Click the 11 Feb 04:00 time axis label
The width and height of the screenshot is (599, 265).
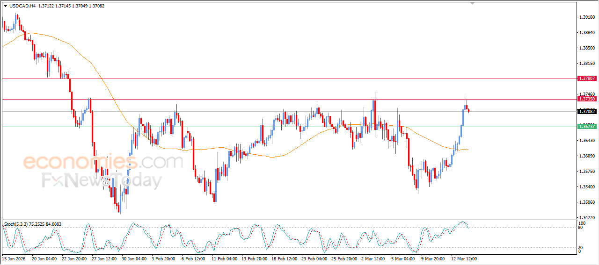[x=224, y=258]
